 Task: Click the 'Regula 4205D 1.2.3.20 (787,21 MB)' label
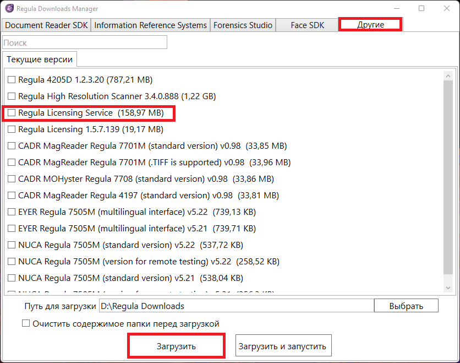tap(85, 79)
